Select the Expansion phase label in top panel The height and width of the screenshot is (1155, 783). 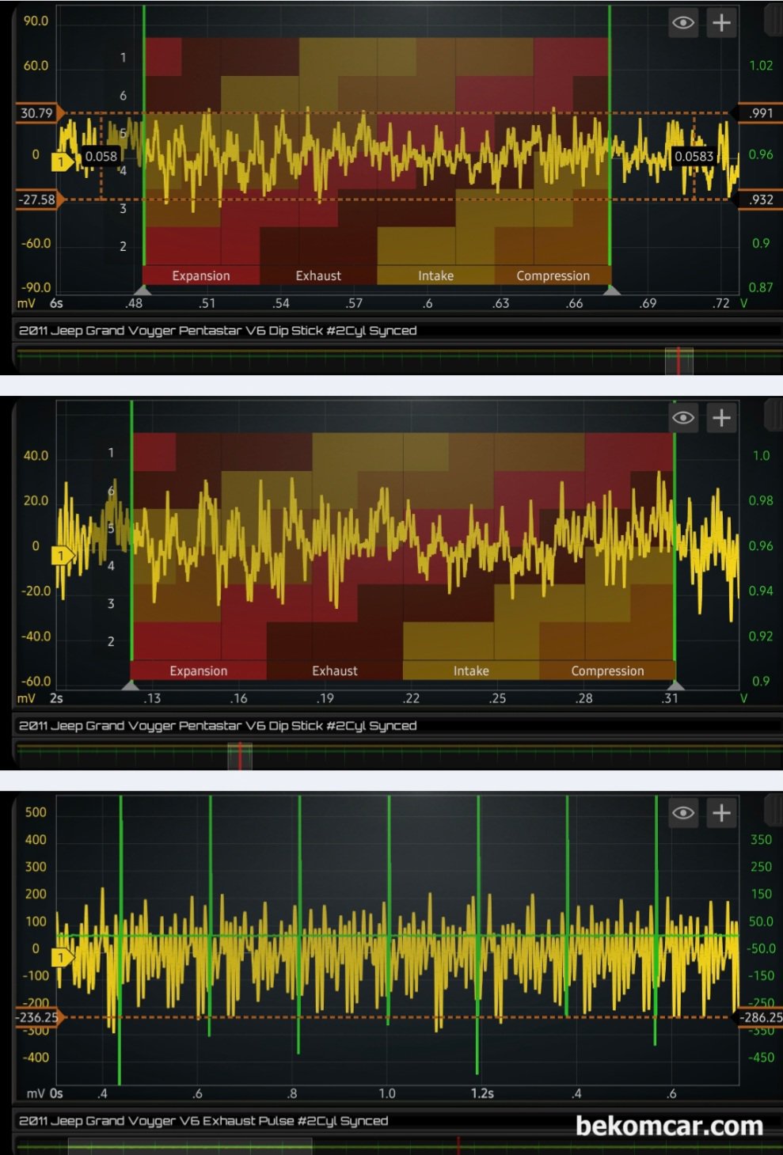201,275
